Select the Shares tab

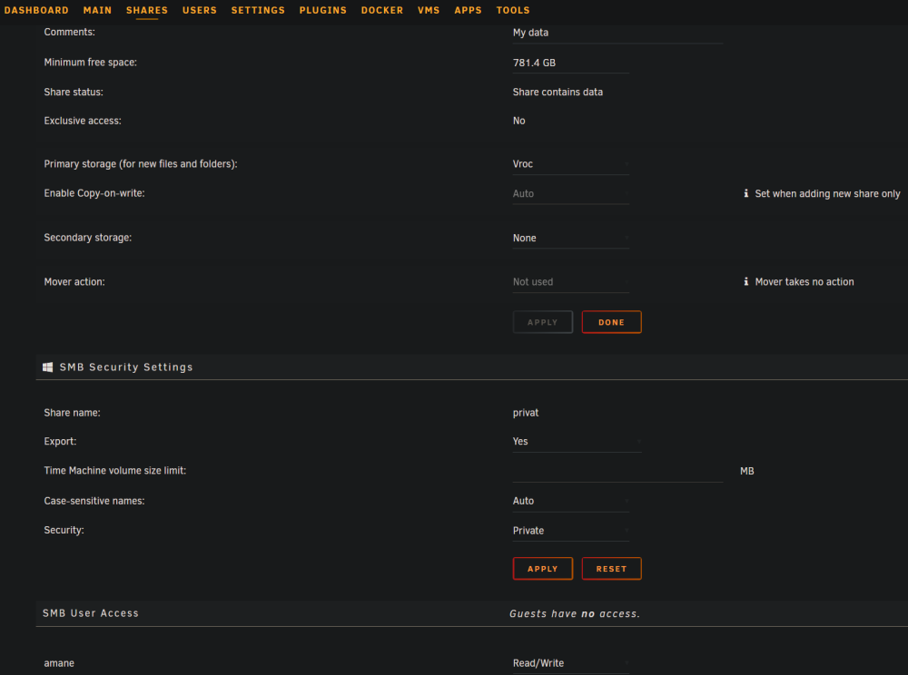147,10
